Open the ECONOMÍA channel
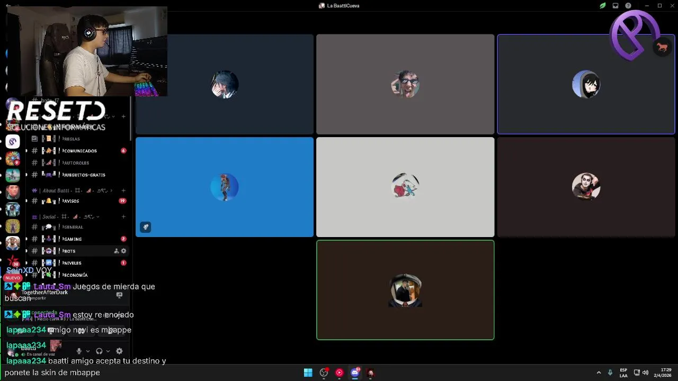Image resolution: width=678 pixels, height=381 pixels. pyautogui.click(x=77, y=275)
